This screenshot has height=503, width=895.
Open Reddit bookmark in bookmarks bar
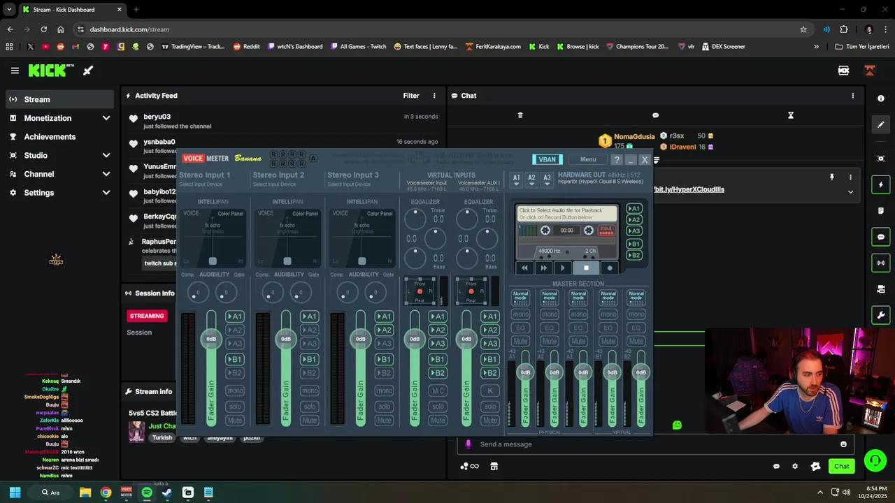(246, 47)
